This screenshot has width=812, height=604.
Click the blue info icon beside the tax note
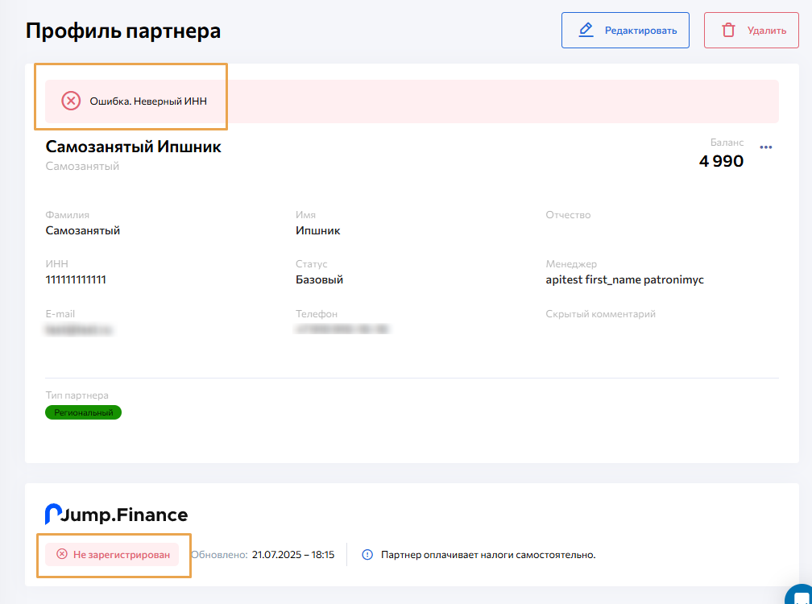[x=367, y=555]
